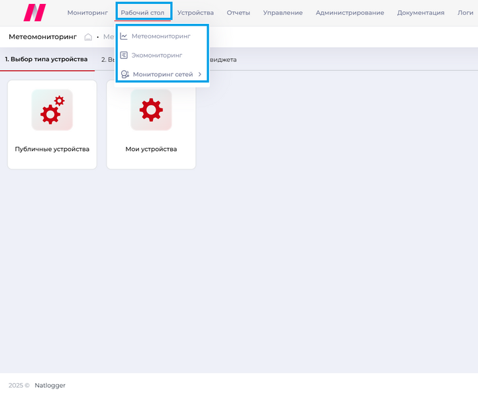The image size is (478, 397).
Task: Click the double gears Публичные устройства icon
Action: (52, 110)
